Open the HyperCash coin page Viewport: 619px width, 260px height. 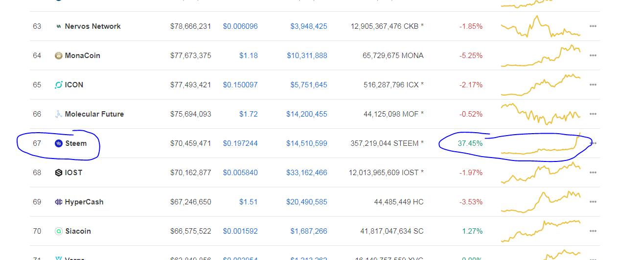tap(84, 202)
